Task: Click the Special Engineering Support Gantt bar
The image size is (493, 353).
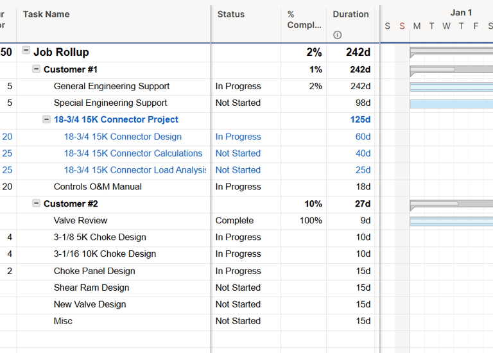Action: [x=451, y=103]
